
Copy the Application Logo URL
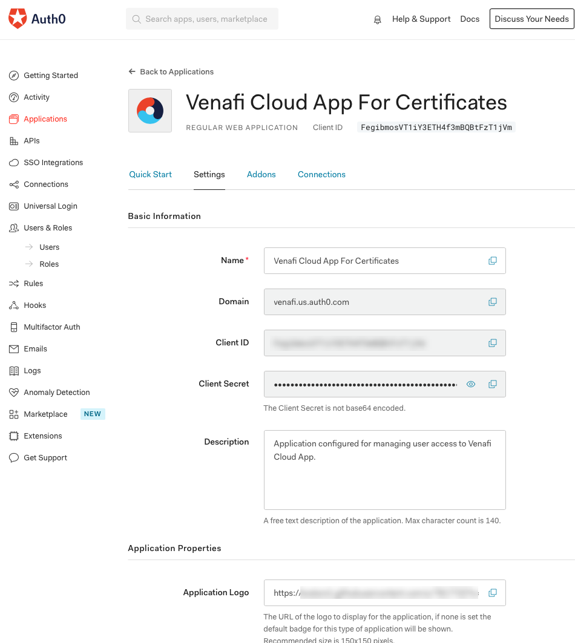pos(493,593)
